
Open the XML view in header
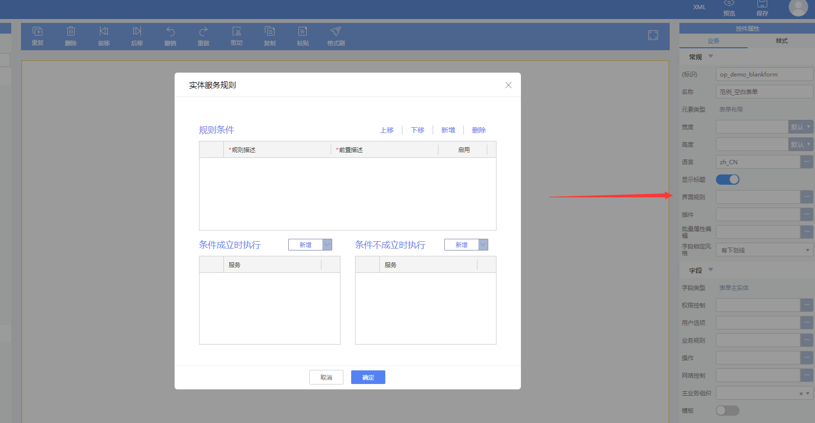tap(699, 7)
